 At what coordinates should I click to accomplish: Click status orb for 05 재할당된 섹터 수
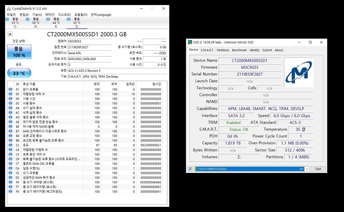11,94
